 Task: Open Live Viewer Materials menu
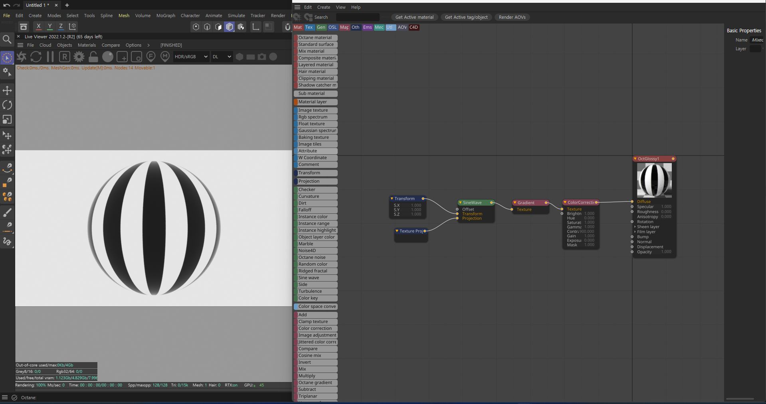click(x=87, y=45)
